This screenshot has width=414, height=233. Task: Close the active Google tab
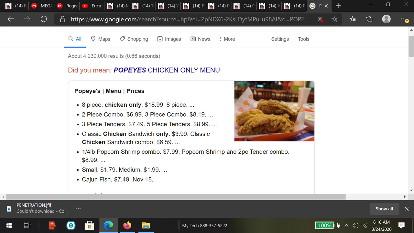326,6
